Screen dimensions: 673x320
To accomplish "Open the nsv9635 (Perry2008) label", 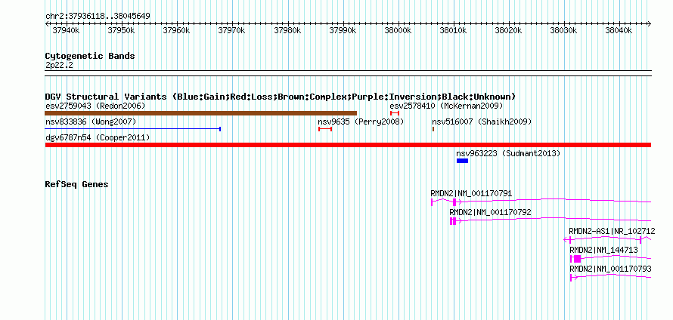I will [x=361, y=122].
